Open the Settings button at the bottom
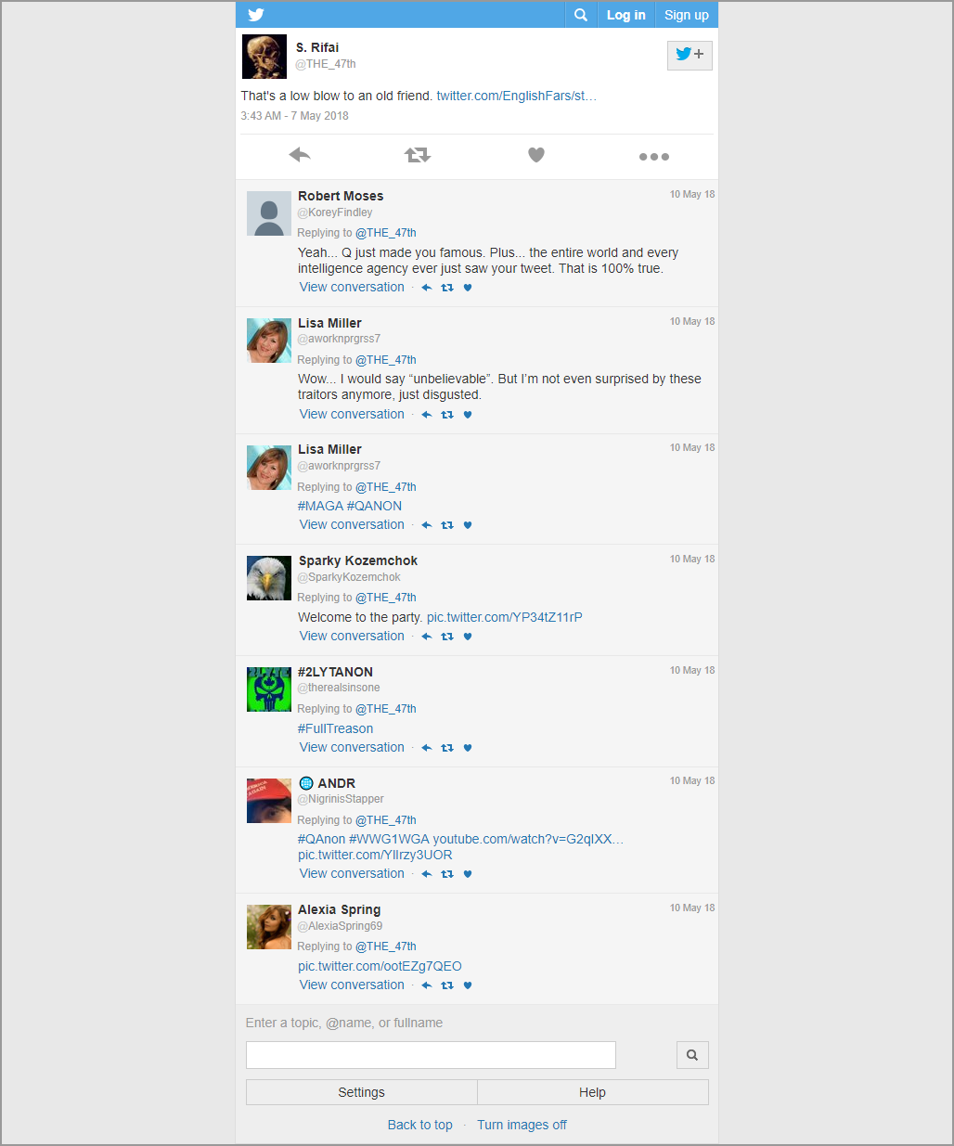 [x=361, y=1092]
